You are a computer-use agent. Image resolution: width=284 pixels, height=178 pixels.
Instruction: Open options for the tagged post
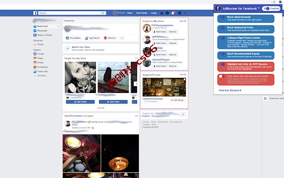pyautogui.click(x=136, y=116)
